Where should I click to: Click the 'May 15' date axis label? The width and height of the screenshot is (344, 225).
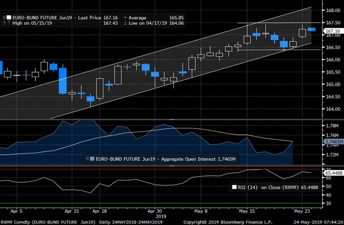point(247,212)
